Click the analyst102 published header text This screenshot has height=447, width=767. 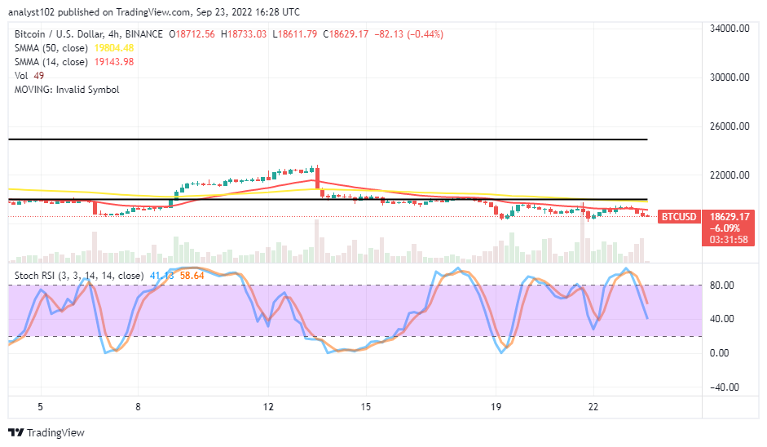click(154, 11)
